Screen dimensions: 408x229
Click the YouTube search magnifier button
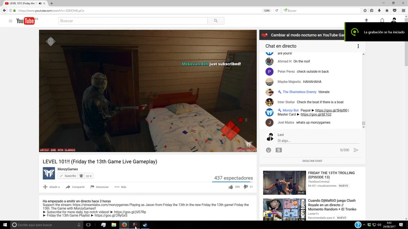tap(216, 21)
